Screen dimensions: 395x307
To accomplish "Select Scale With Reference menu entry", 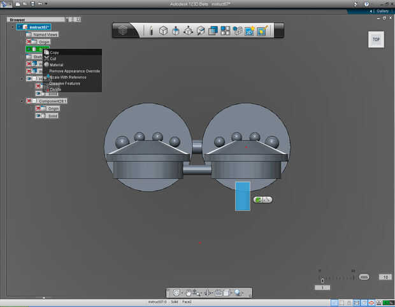I will 72,77.
